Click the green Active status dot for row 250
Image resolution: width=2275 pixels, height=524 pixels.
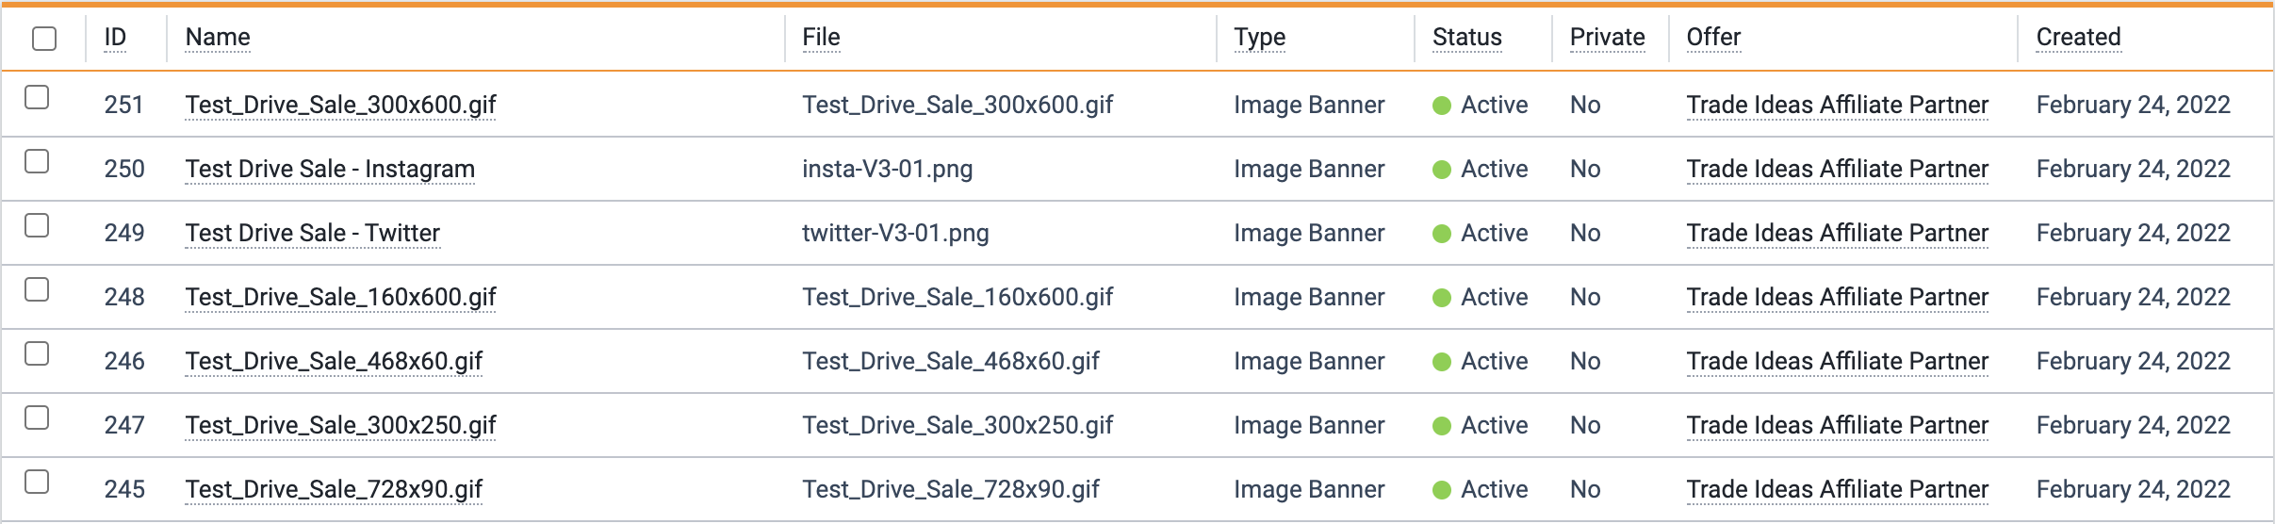pos(1441,170)
